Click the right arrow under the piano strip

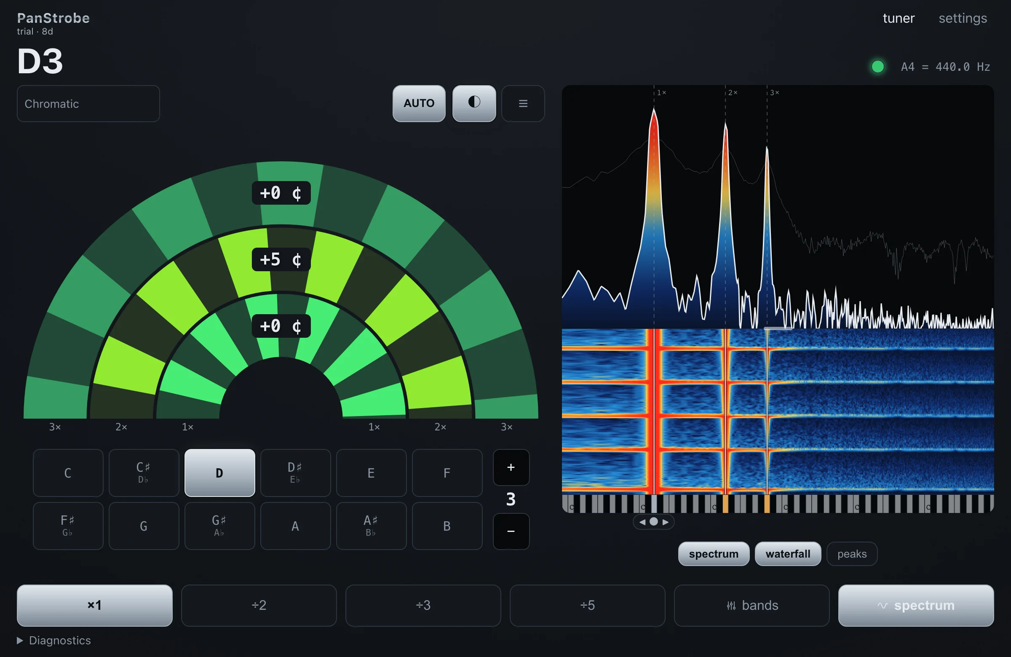tap(665, 521)
